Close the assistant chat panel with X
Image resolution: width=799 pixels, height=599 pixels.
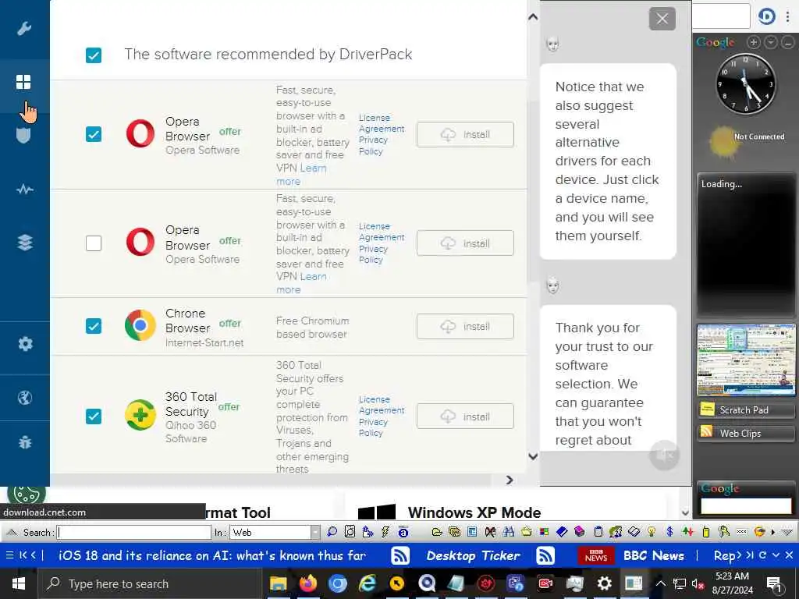(x=662, y=19)
